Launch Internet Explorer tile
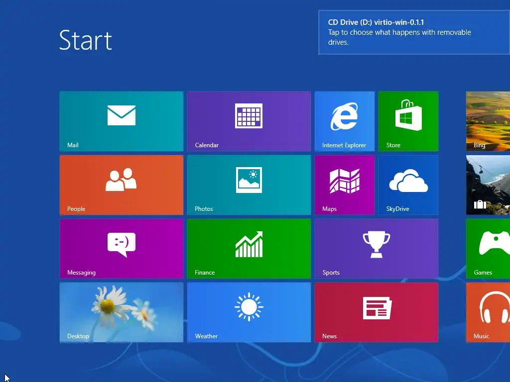 point(345,121)
